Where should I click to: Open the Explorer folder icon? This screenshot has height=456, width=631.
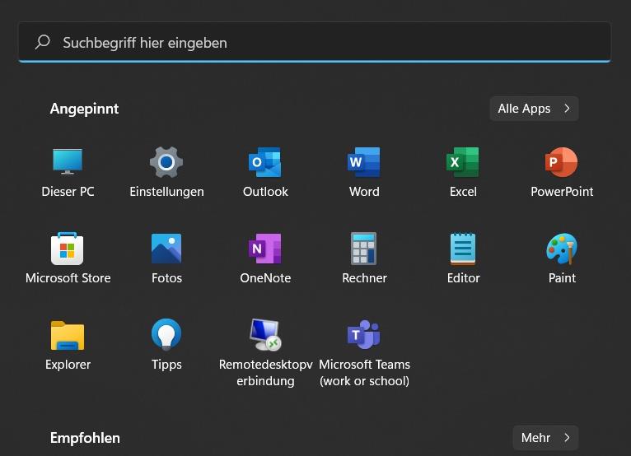68,335
